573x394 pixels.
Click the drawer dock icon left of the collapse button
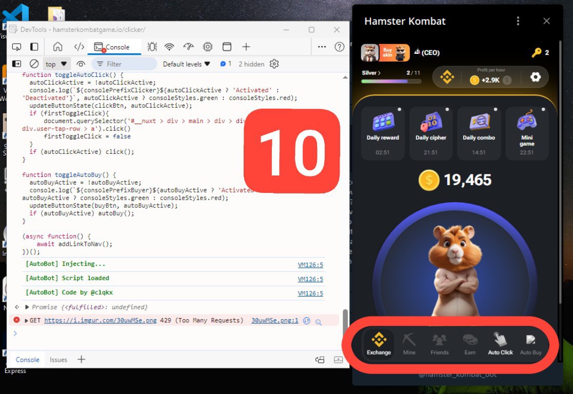[320, 360]
